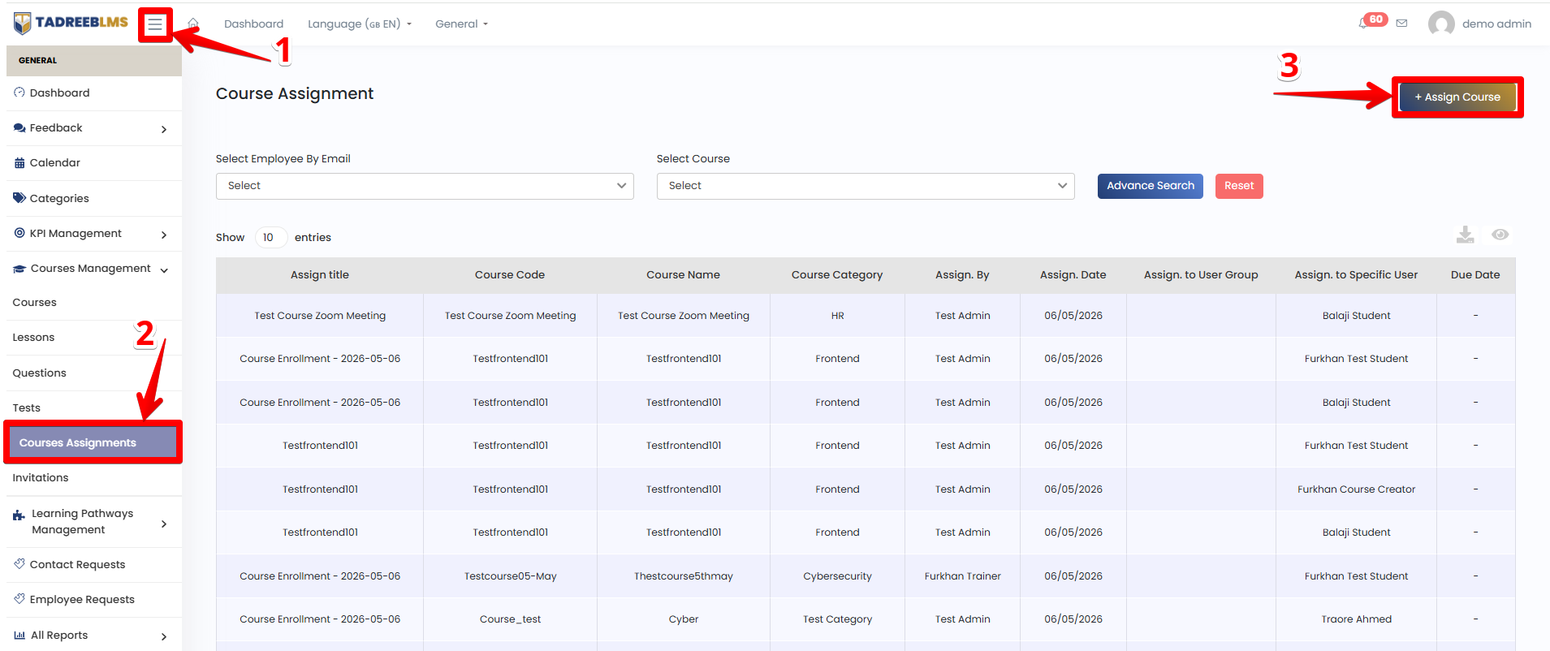Click the Employee Requests icon
The image size is (1550, 651).
[x=19, y=599]
